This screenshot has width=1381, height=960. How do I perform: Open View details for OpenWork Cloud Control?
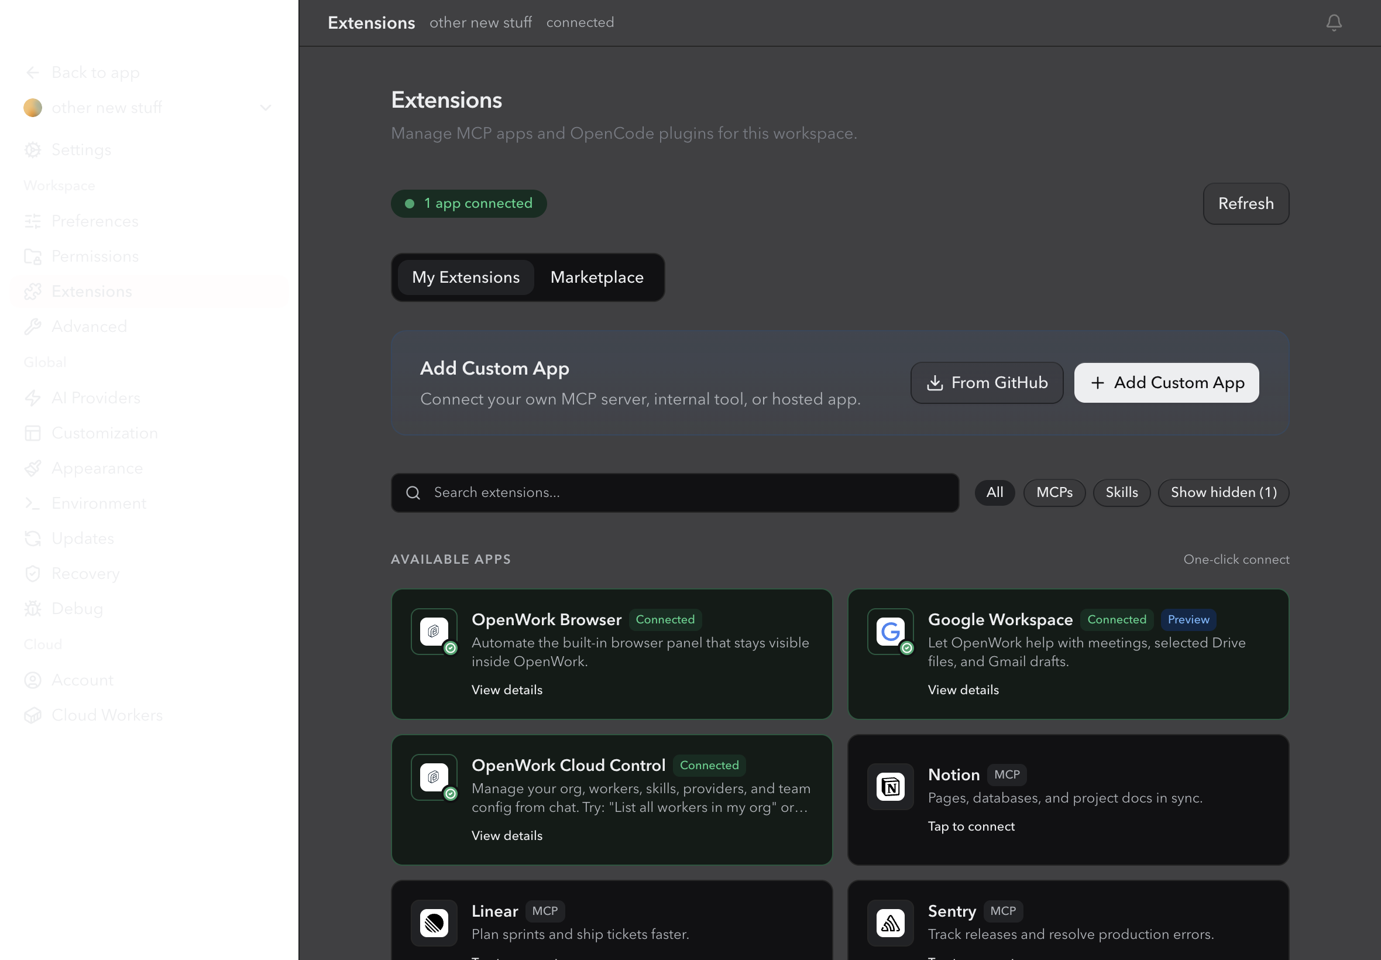(x=507, y=835)
